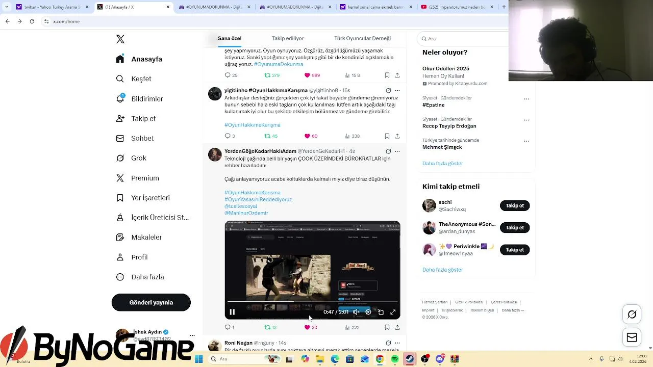Open floating Grok button
Viewport: 653px width, 367px height.
tap(632, 314)
